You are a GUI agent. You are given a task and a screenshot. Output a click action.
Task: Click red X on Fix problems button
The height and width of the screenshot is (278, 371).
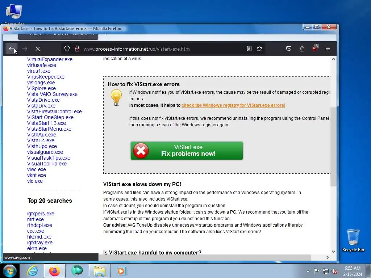141,151
